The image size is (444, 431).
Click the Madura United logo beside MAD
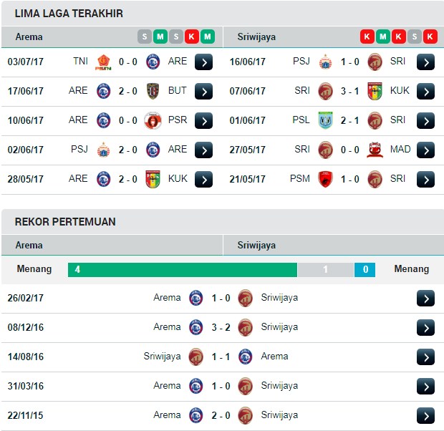coord(375,150)
